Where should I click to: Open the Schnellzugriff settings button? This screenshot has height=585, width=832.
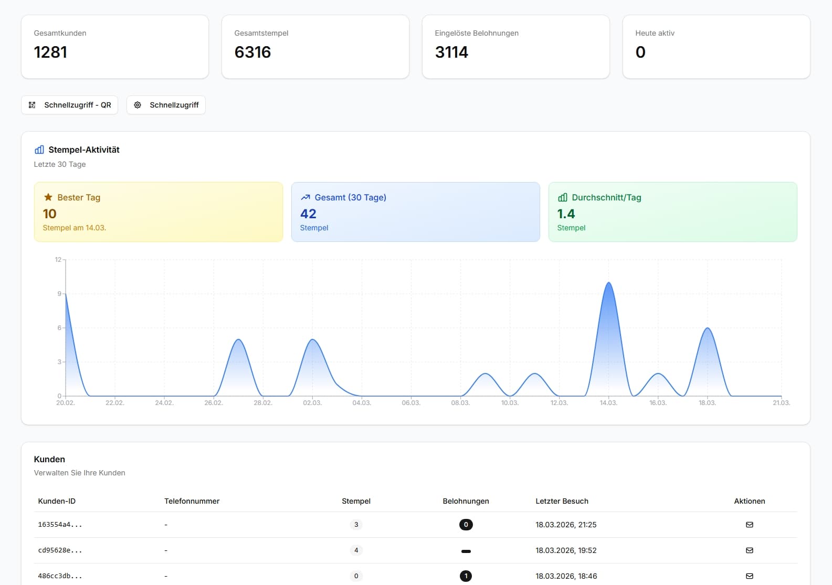click(166, 105)
